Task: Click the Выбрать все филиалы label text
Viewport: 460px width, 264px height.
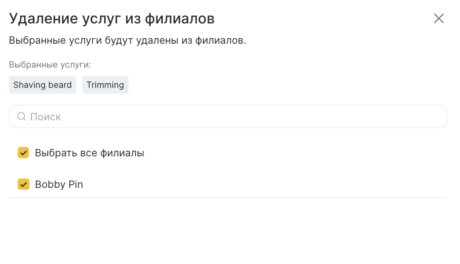Action: click(x=89, y=153)
